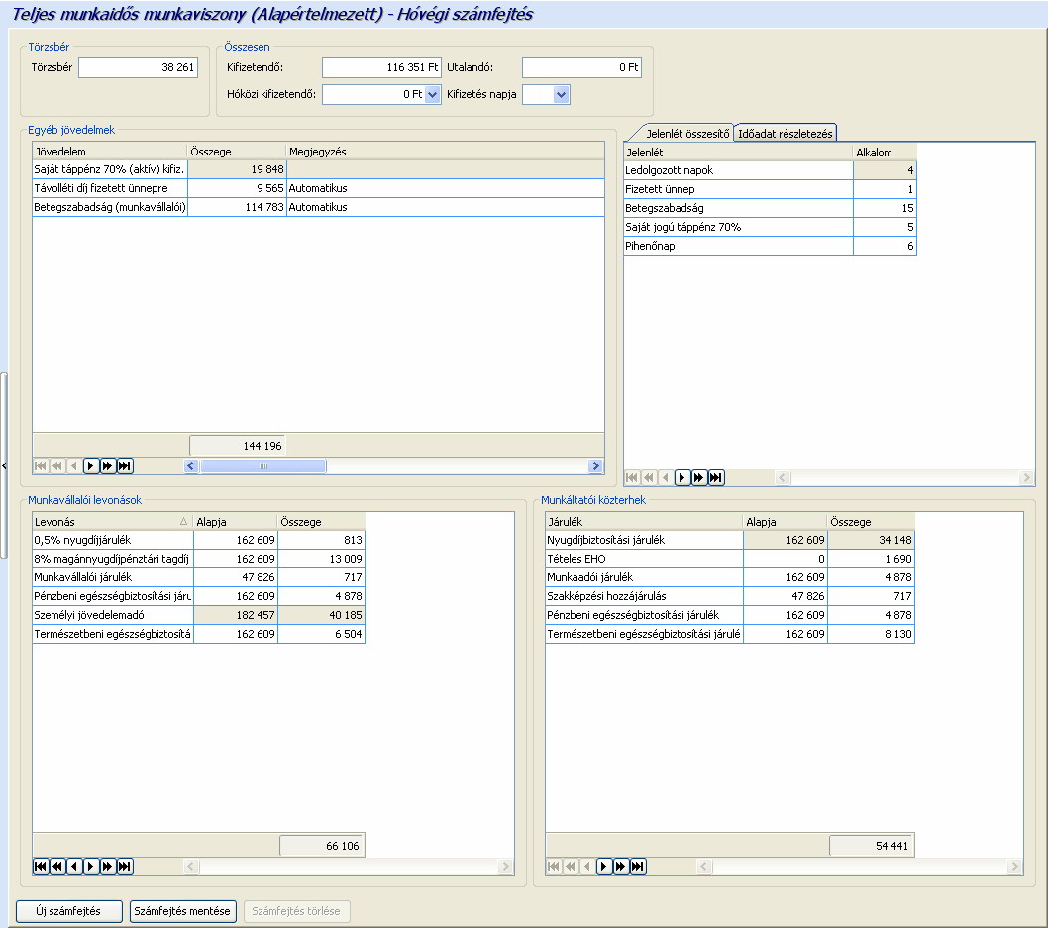Sort by Levonás column header

[x=112, y=522]
